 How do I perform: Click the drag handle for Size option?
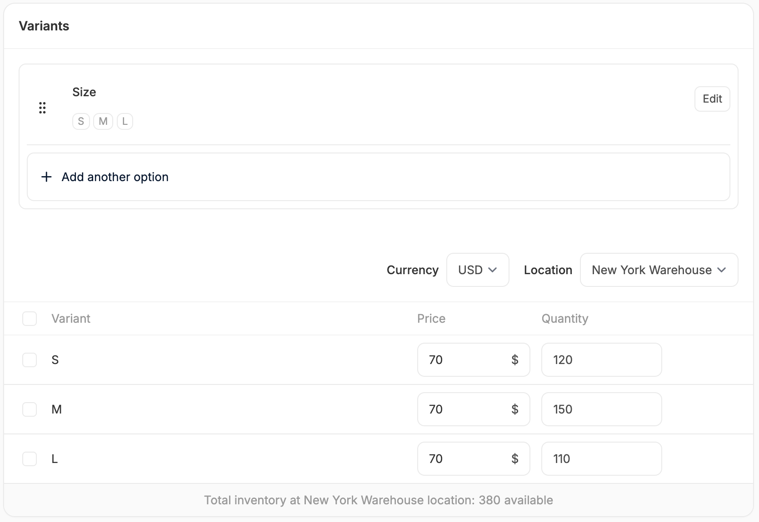click(42, 108)
